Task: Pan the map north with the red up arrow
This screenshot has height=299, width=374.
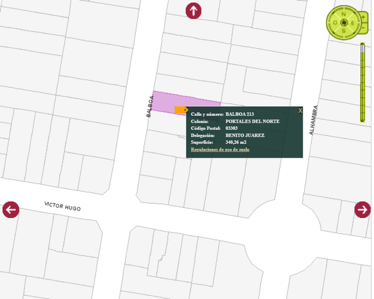Action: tap(193, 11)
